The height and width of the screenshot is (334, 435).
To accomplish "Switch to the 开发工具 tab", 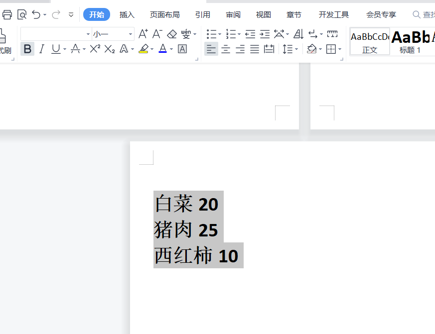I will 334,15.
